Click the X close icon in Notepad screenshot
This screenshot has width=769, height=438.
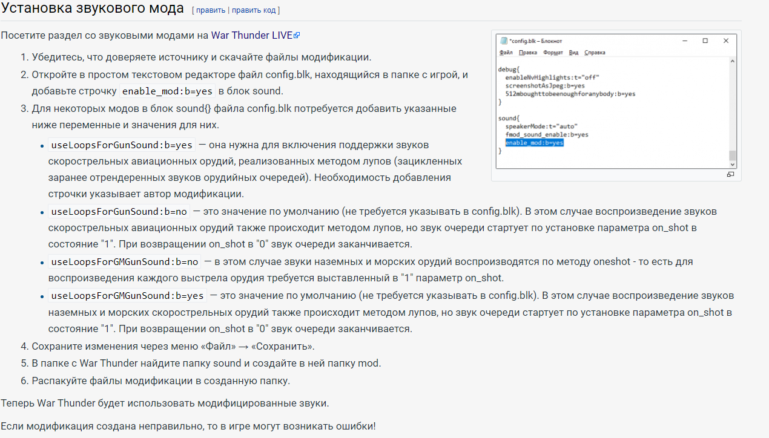coord(725,41)
